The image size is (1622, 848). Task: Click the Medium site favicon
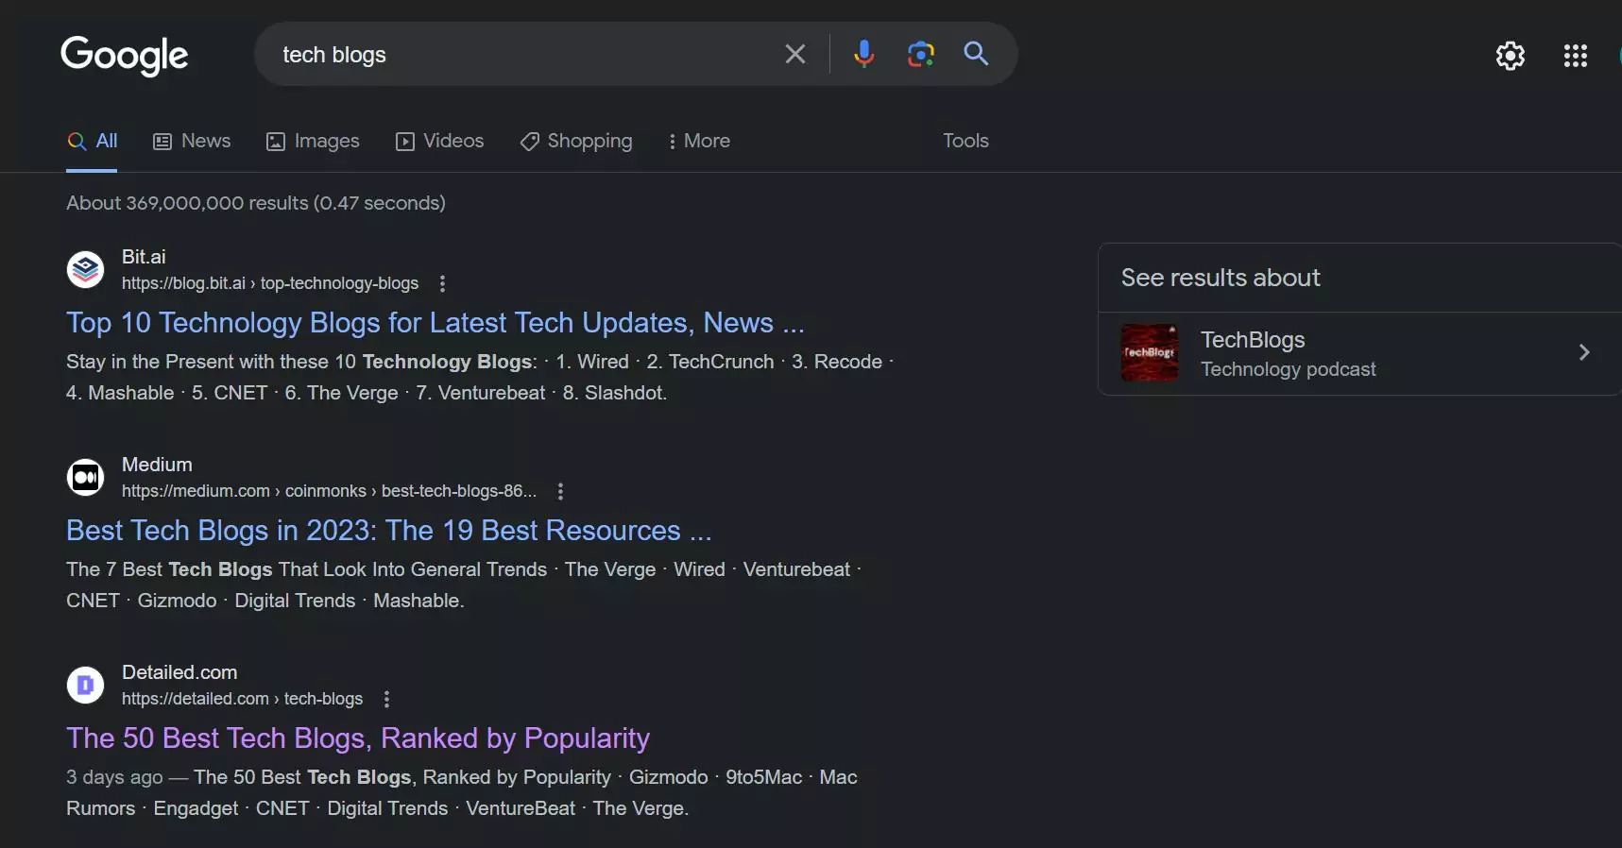pyautogui.click(x=85, y=478)
